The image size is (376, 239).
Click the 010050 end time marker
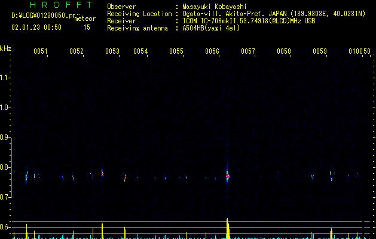(359, 51)
